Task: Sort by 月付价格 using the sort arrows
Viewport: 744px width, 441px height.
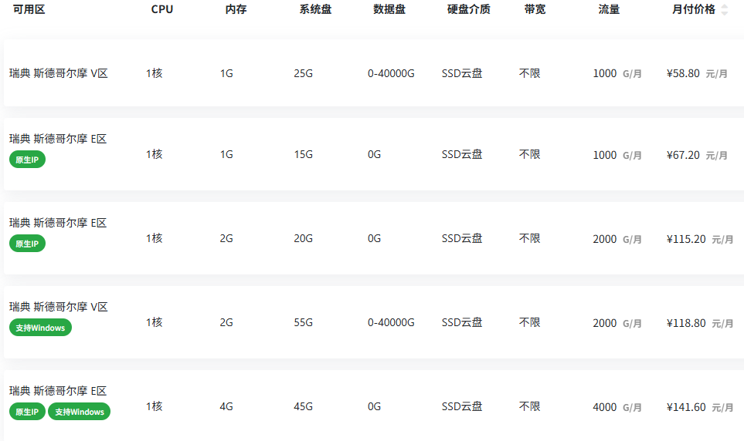Action: pos(724,9)
